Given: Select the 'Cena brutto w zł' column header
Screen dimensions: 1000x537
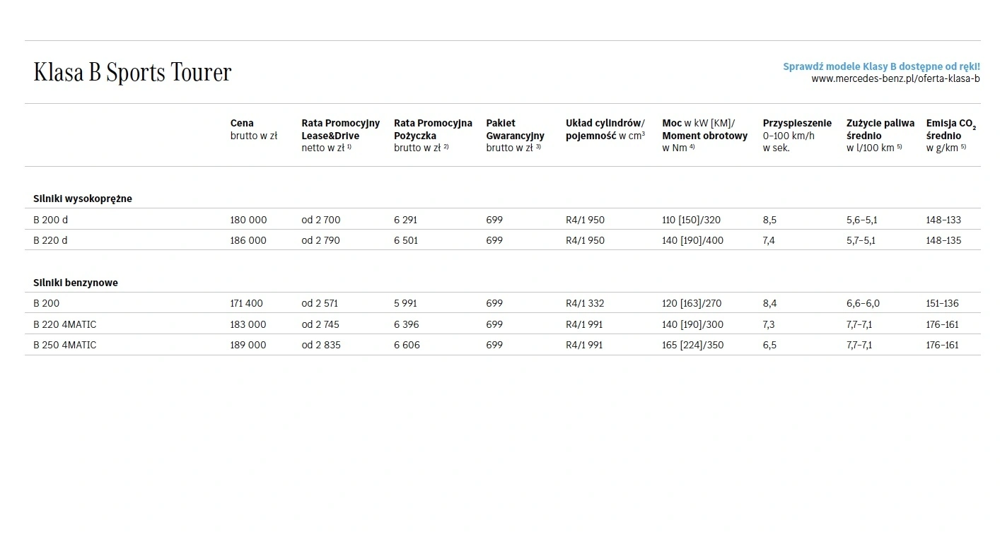Looking at the screenshot, I should (x=253, y=129).
